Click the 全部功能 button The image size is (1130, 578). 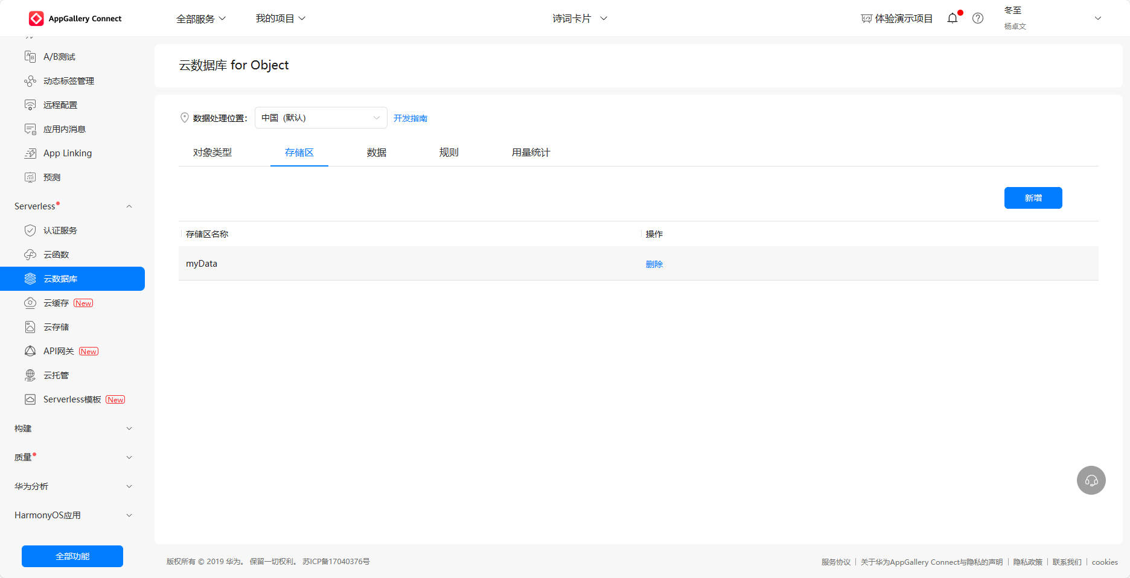[72, 556]
